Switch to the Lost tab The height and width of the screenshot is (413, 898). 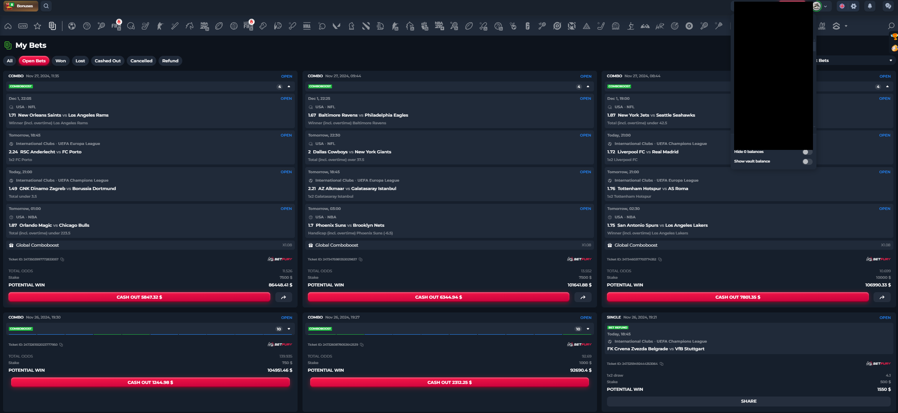[80, 61]
